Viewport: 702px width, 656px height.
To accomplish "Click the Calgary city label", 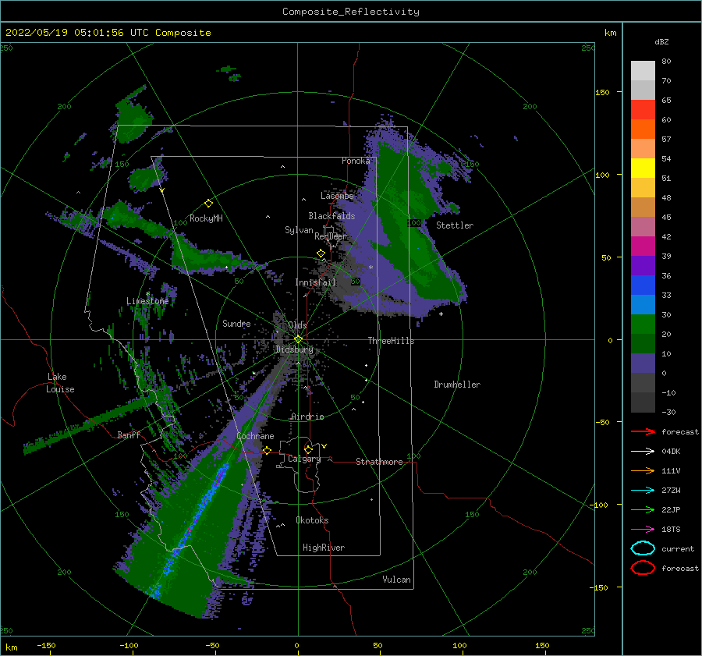I will [x=304, y=459].
